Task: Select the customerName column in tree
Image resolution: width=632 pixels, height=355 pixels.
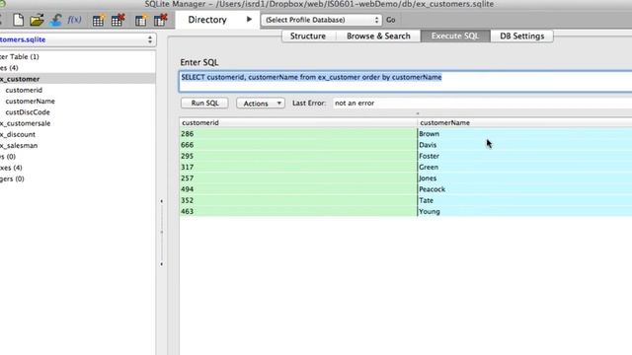Action: (x=31, y=101)
